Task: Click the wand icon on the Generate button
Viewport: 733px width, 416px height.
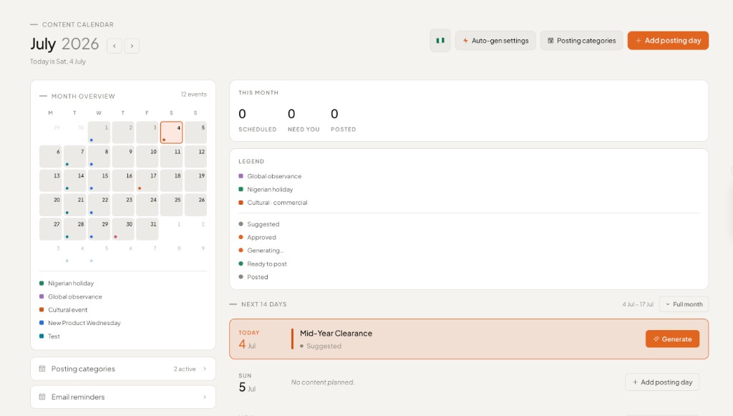Action: point(656,339)
